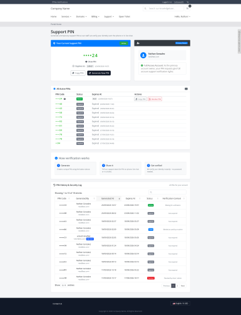Click the green check icon beside Full Access Account
Image resolution: width=241 pixels, height=315 pixels.
142,65
